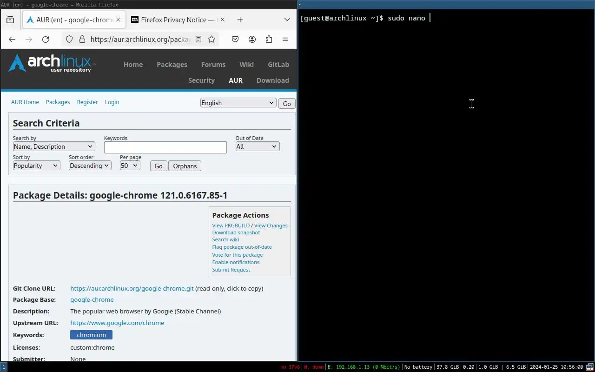
Task: Click the Firefox View icon
Action: [10, 20]
